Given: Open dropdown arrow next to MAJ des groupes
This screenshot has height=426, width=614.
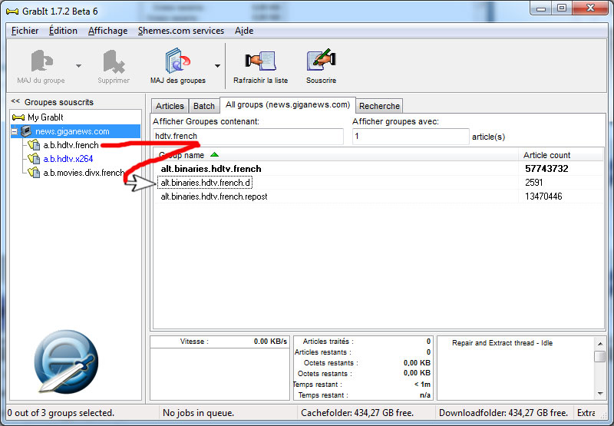Looking at the screenshot, I should point(217,66).
